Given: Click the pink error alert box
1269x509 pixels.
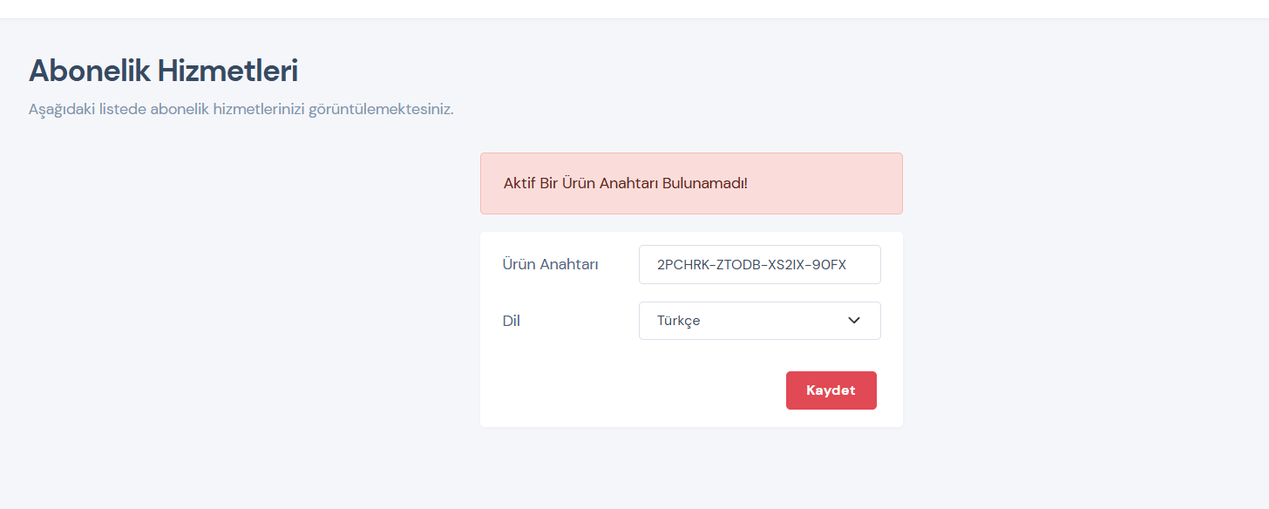Looking at the screenshot, I should [x=691, y=184].
